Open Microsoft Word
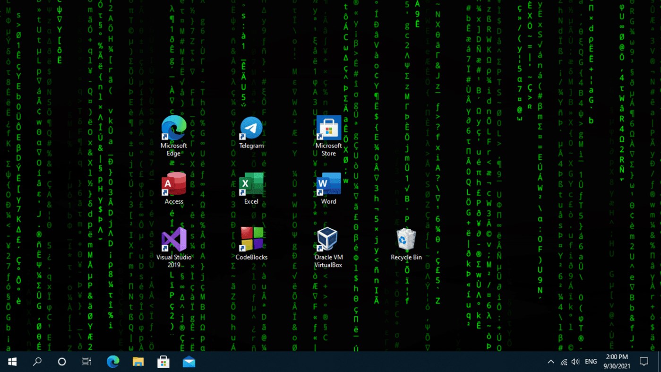 [x=328, y=184]
